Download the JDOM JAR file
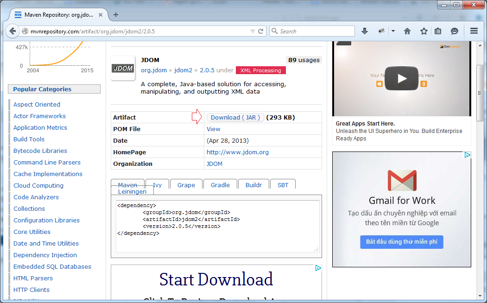This screenshot has width=487, height=303. pyautogui.click(x=235, y=117)
